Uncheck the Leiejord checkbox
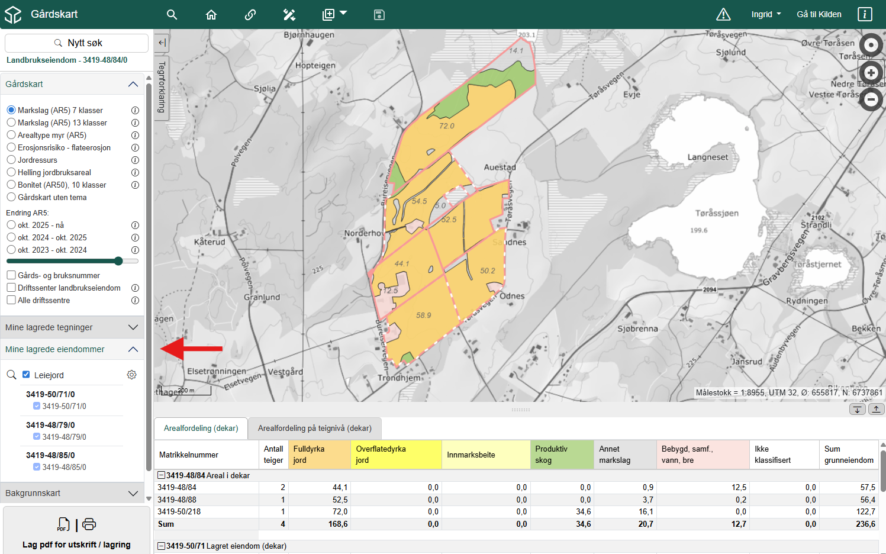This screenshot has height=554, width=886. [26, 375]
